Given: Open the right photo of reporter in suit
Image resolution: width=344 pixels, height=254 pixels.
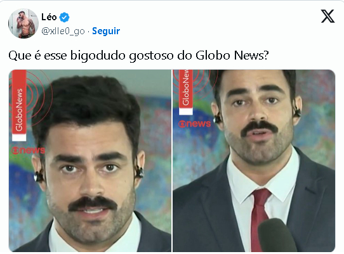Looking at the screenshot, I should point(254,161).
